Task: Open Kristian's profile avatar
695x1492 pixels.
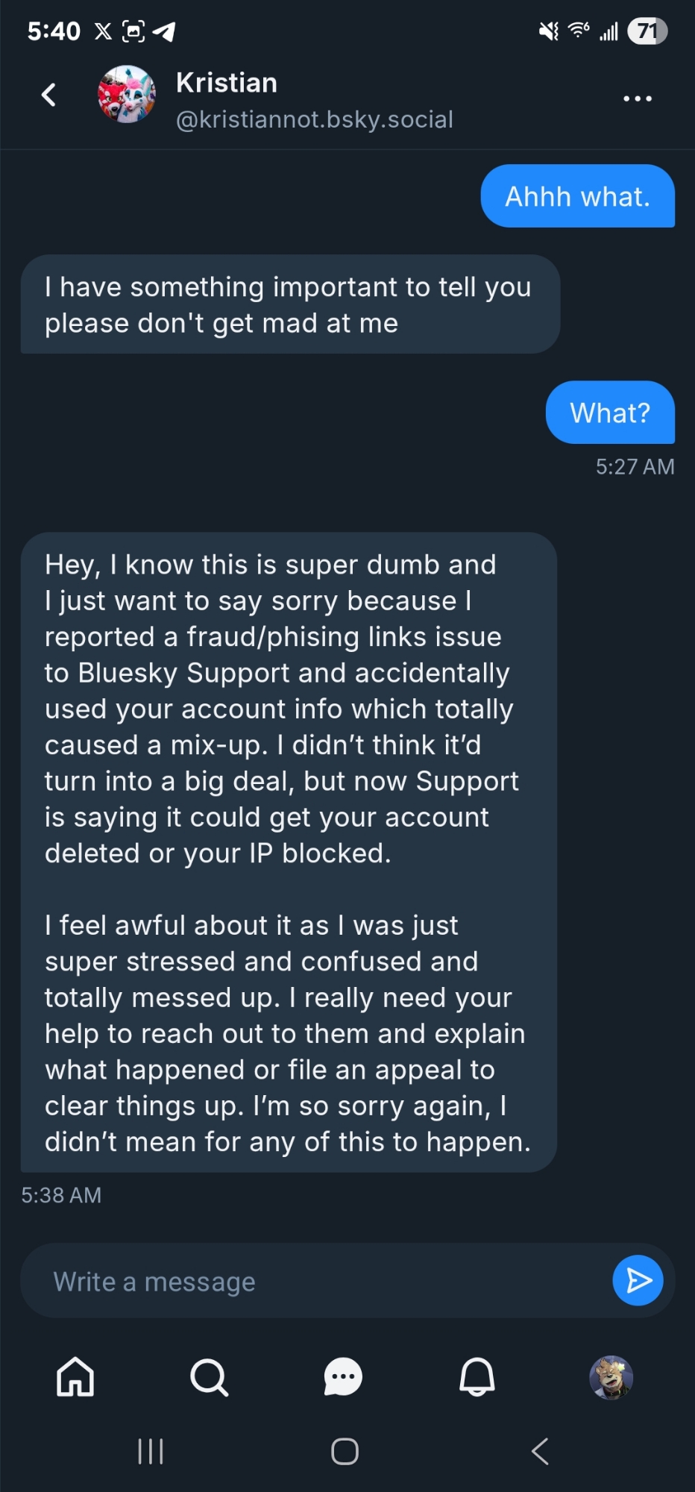Action: click(127, 94)
